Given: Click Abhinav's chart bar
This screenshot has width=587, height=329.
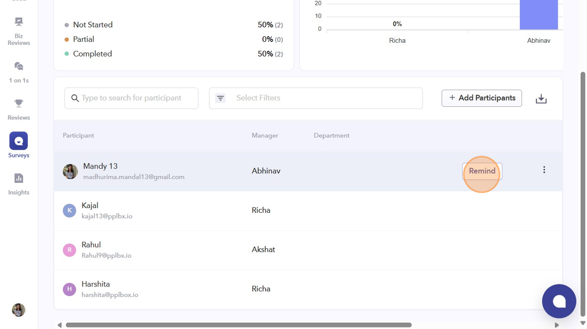Looking at the screenshot, I should click(539, 15).
